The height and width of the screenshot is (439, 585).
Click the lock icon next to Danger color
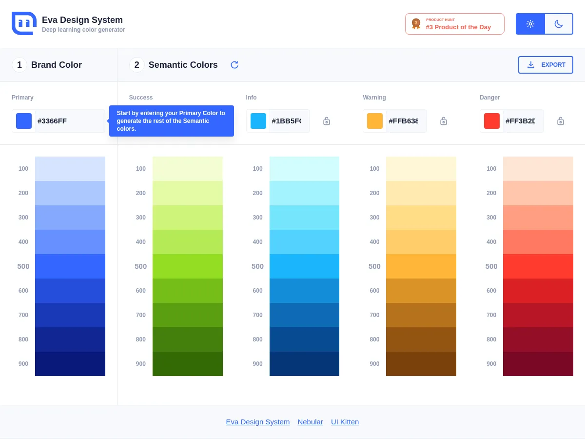[x=561, y=121]
